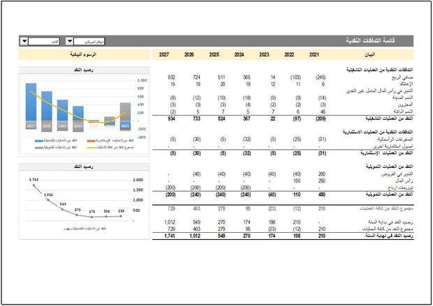This screenshot has height=306, width=433.
Task: Select net profit value 511 for 2025
Action: tap(221, 77)
